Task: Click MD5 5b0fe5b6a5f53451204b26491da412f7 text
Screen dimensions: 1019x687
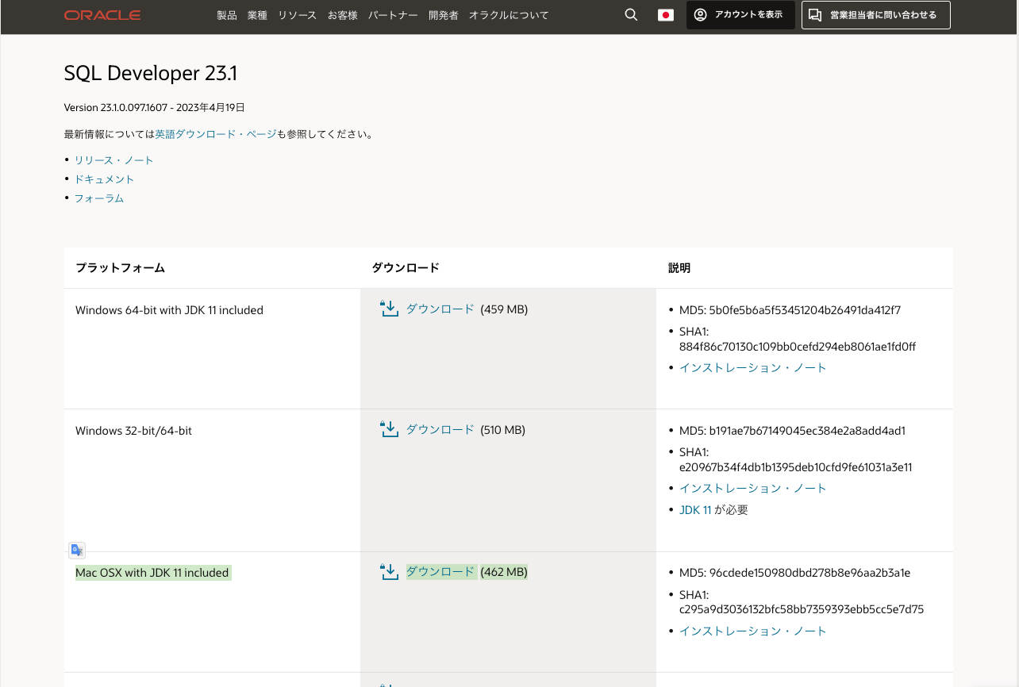Action: point(790,310)
